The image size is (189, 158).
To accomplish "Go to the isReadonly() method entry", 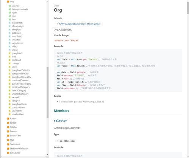I will [17, 26].
